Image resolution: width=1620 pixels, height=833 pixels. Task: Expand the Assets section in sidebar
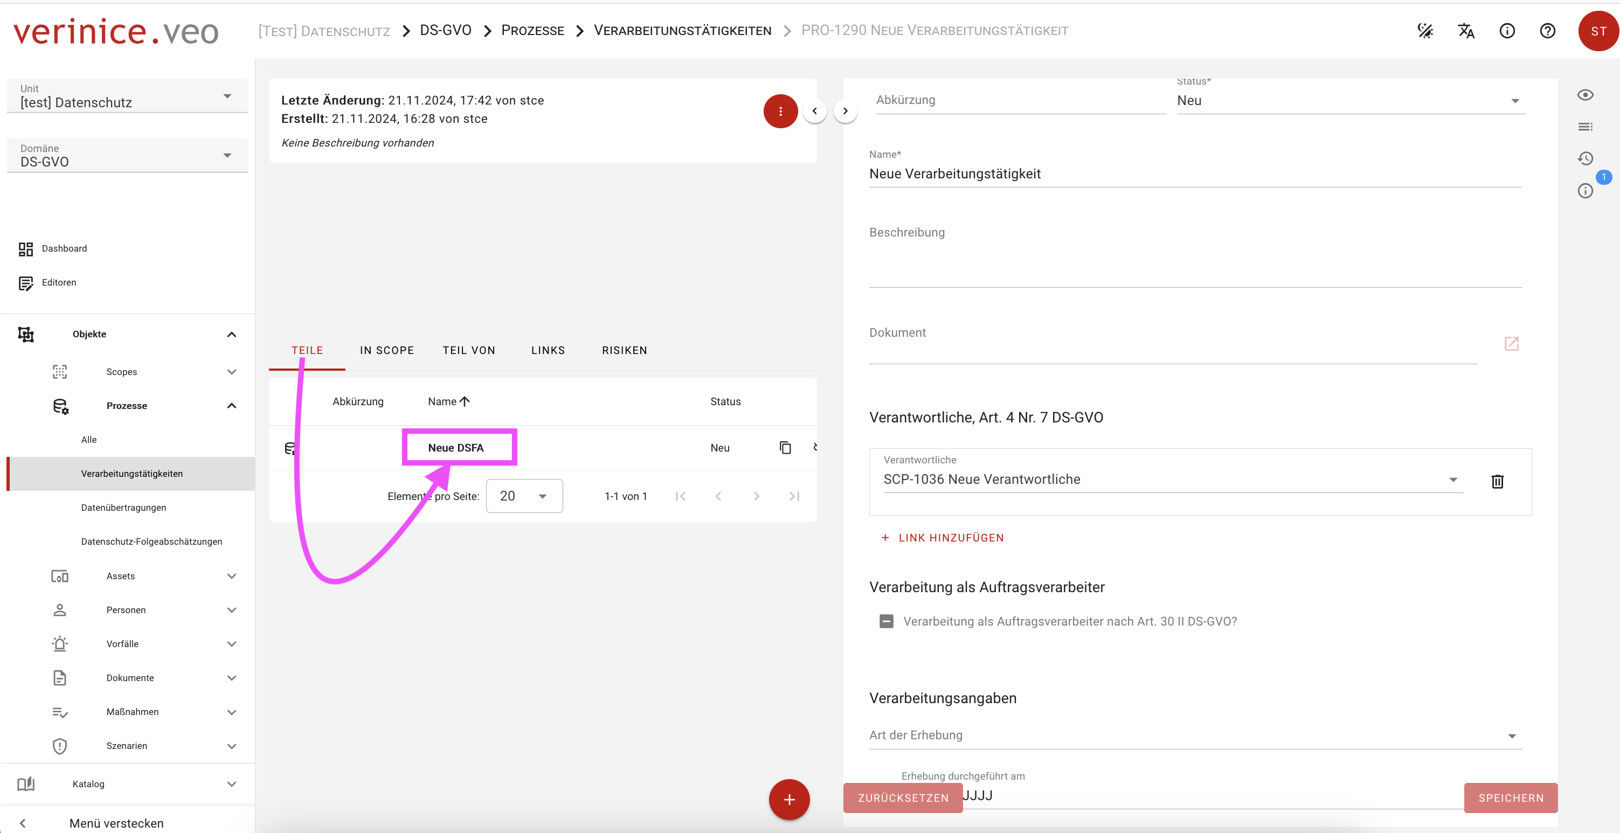(231, 576)
